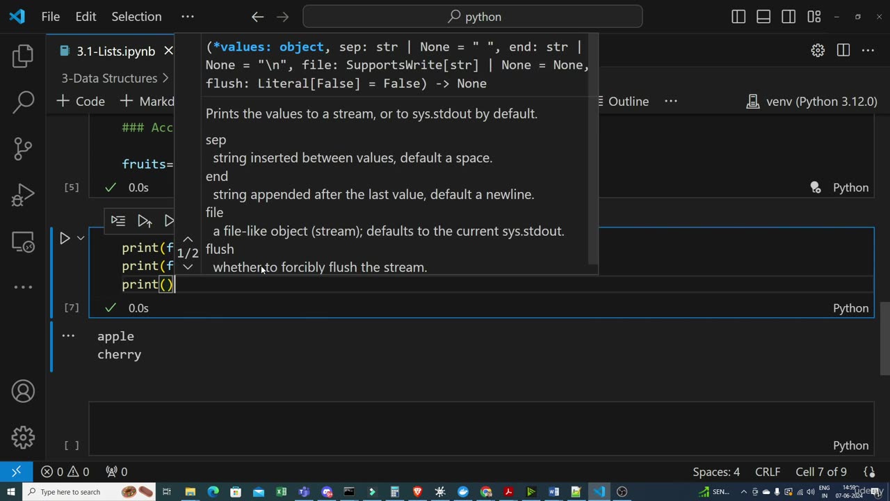The image size is (890, 501).
Task: Open Microsoft Teams from the taskbar
Action: pos(304,492)
